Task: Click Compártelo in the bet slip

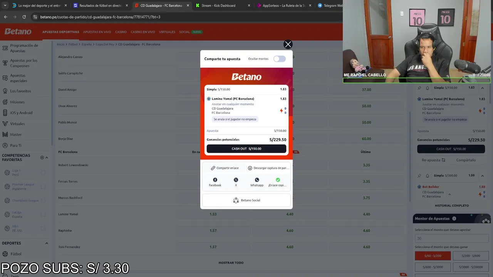Action: pos(466,160)
